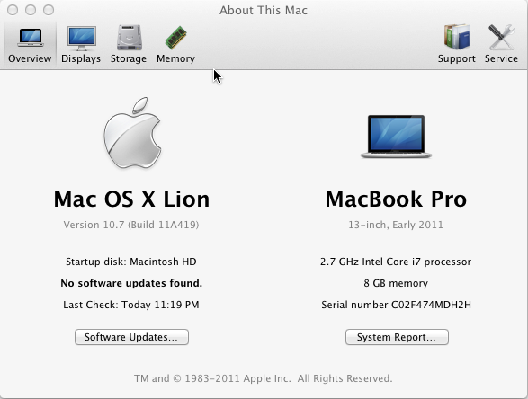The image size is (528, 399).
Task: Click the About This Mac window title
Action: [x=264, y=10]
